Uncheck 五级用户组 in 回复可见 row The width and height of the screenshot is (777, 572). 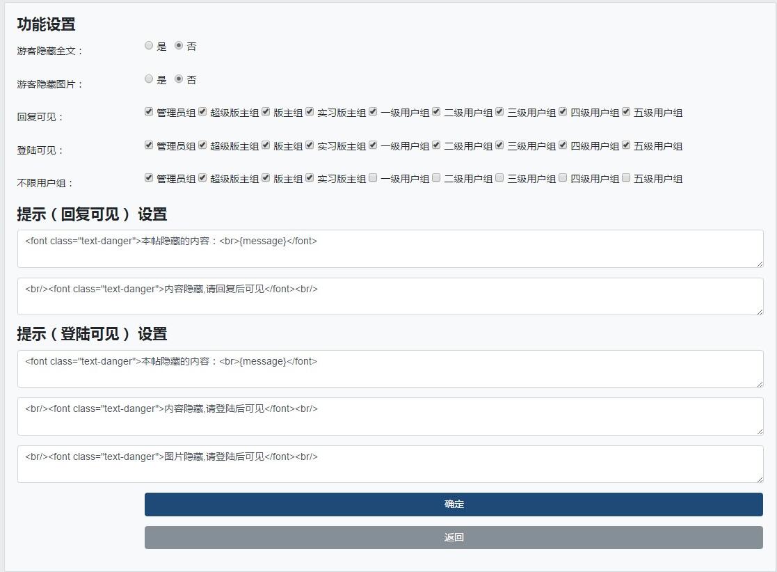coord(626,111)
